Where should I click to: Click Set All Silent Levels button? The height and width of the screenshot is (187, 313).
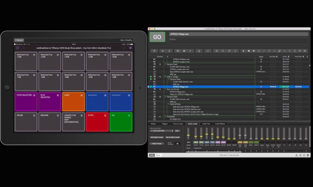pos(173,137)
